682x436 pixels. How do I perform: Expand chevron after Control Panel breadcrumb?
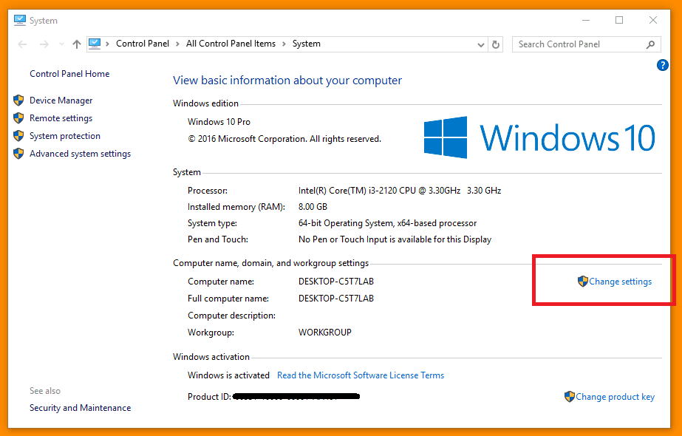[177, 44]
